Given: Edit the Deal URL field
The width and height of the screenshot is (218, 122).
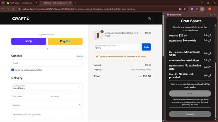Looking at the screenshot, I should (207, 75).
